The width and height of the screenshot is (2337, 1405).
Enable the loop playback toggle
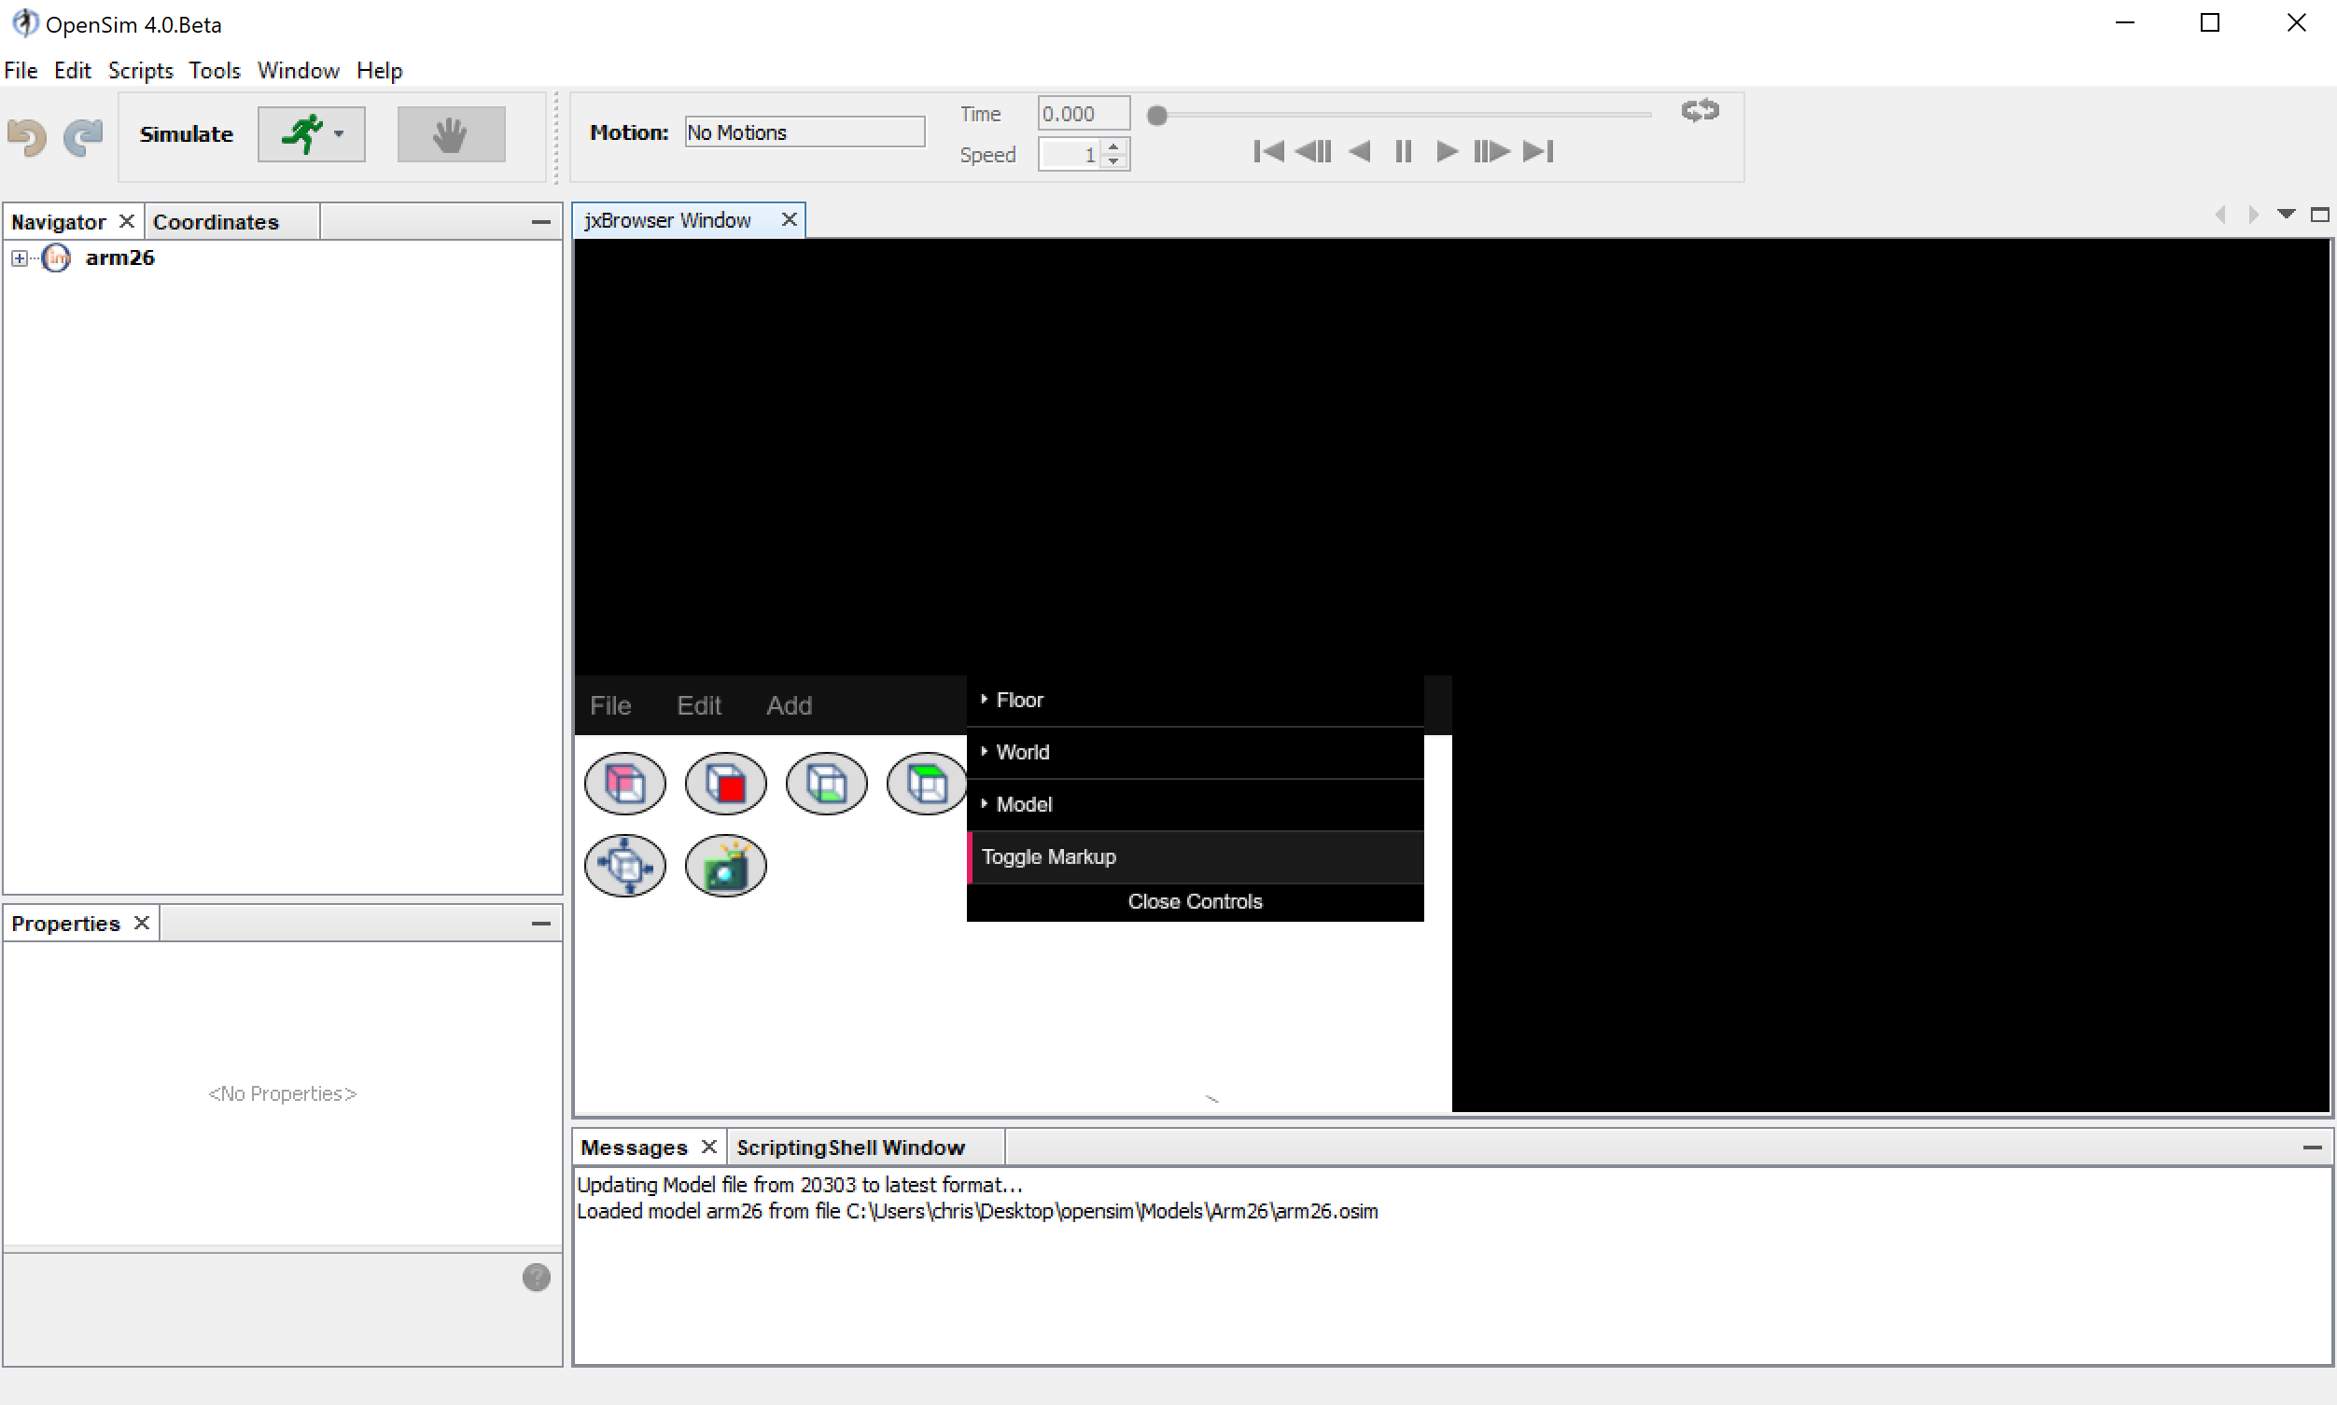[x=1700, y=110]
